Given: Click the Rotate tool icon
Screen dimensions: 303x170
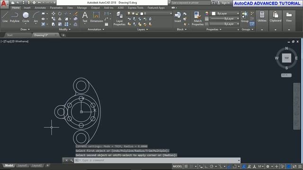Looking at the screenshot, I should click(x=60, y=14).
